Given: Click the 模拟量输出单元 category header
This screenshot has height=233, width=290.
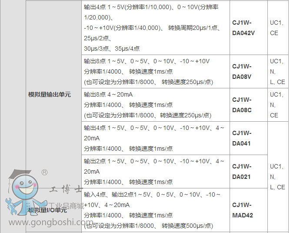Looking at the screenshot, I should pos(49,94).
